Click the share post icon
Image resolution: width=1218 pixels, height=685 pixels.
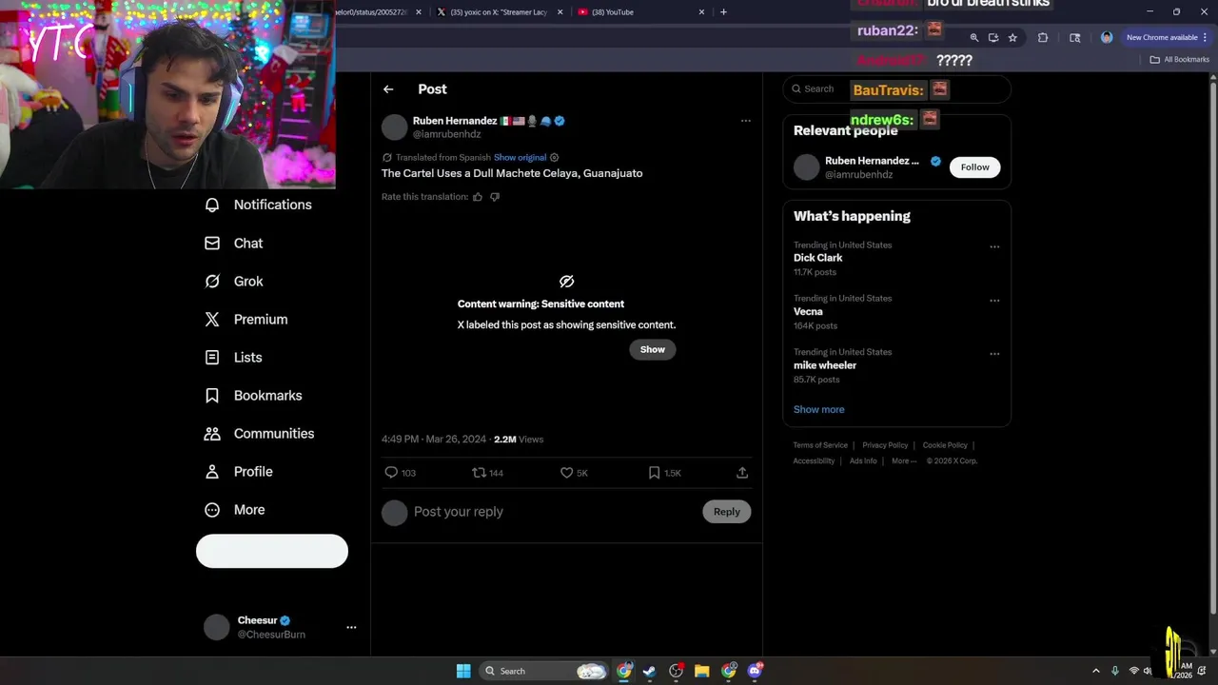(742, 473)
